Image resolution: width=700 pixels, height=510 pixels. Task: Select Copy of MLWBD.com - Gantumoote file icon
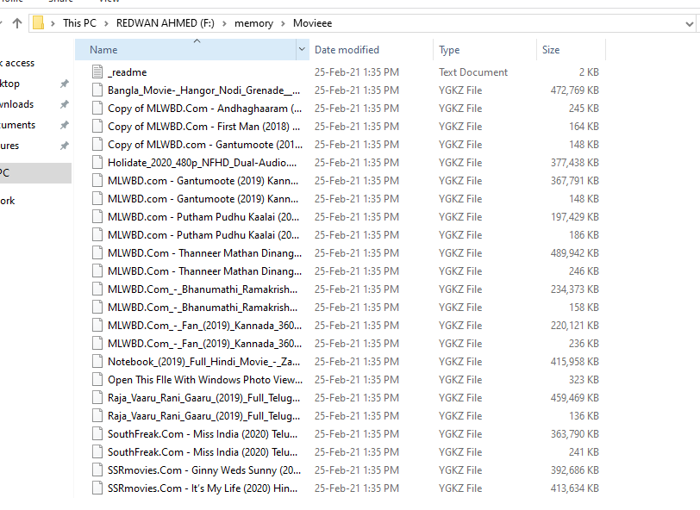tap(97, 144)
